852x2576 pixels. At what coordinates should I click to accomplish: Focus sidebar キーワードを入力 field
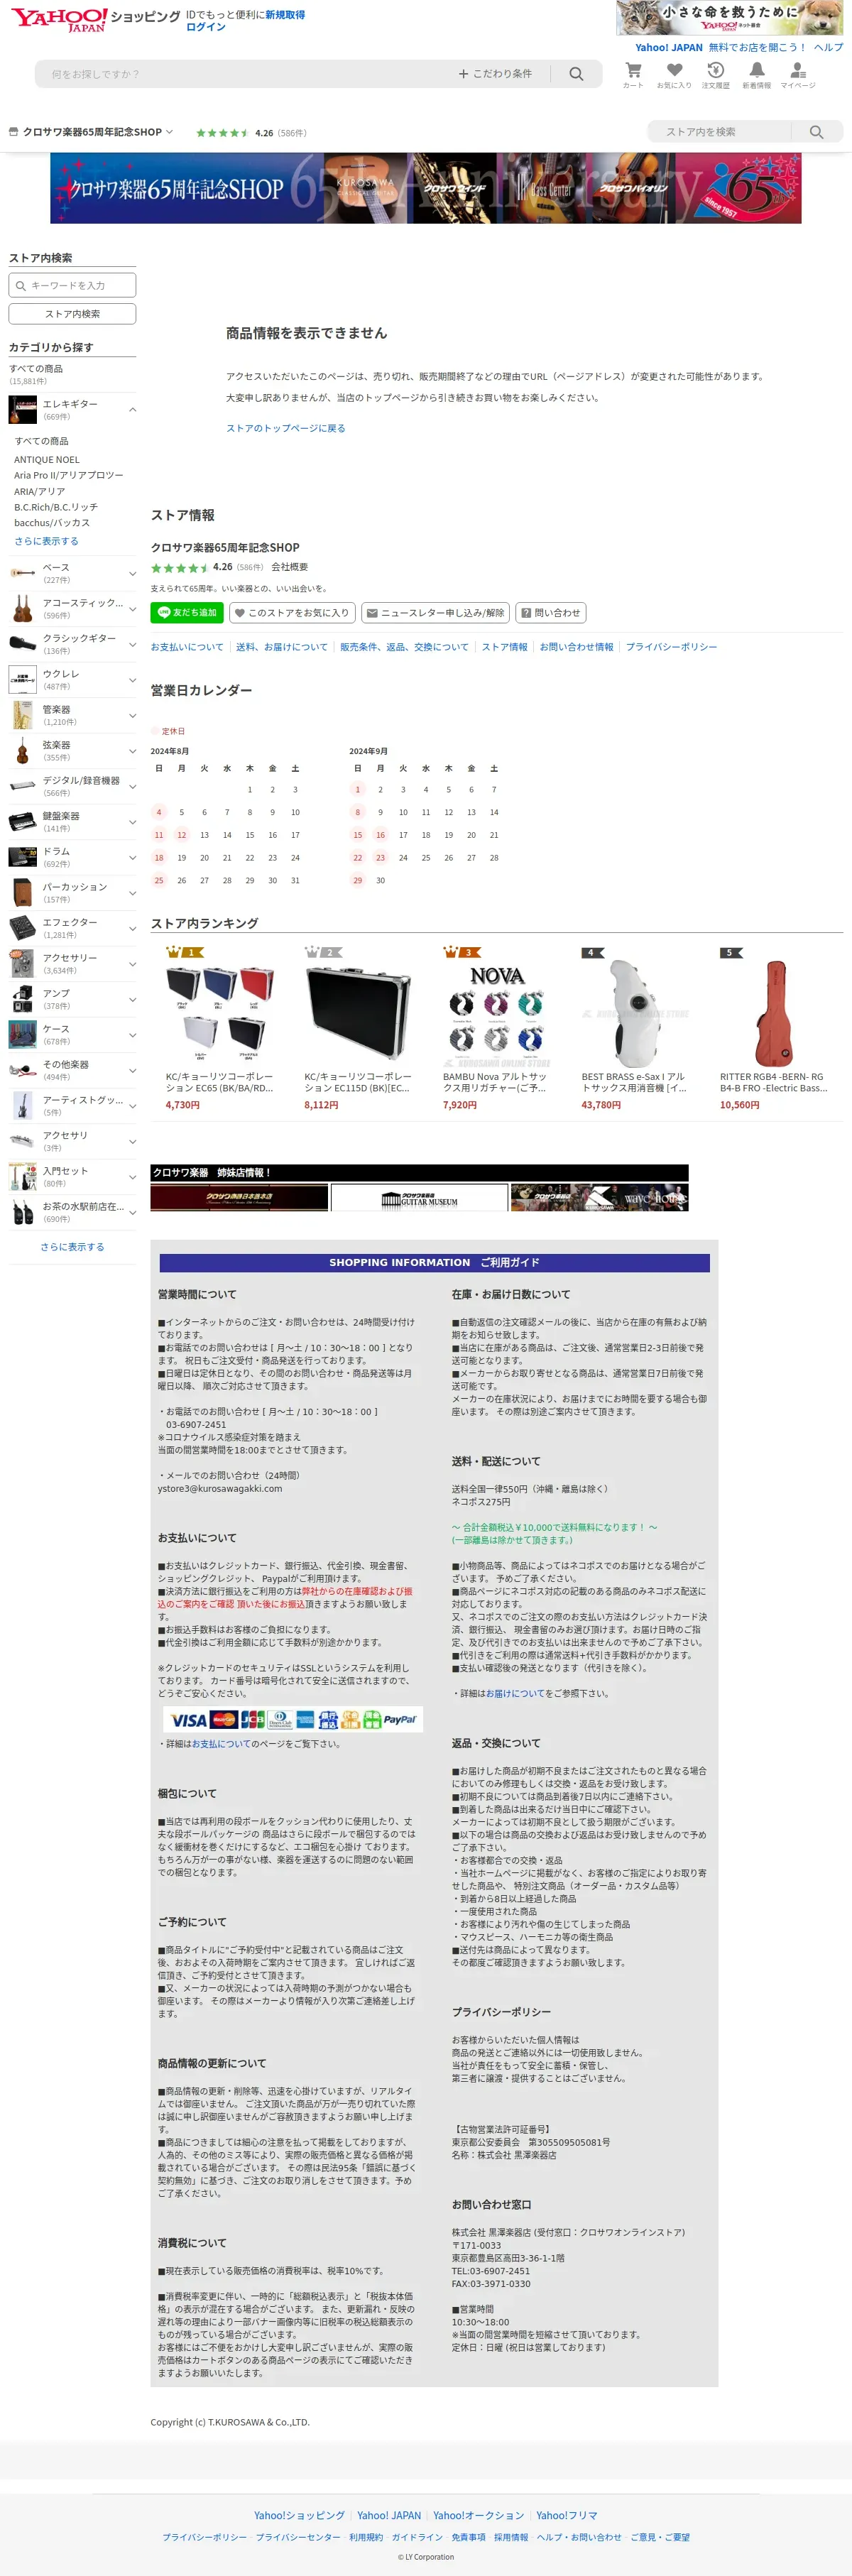[72, 285]
